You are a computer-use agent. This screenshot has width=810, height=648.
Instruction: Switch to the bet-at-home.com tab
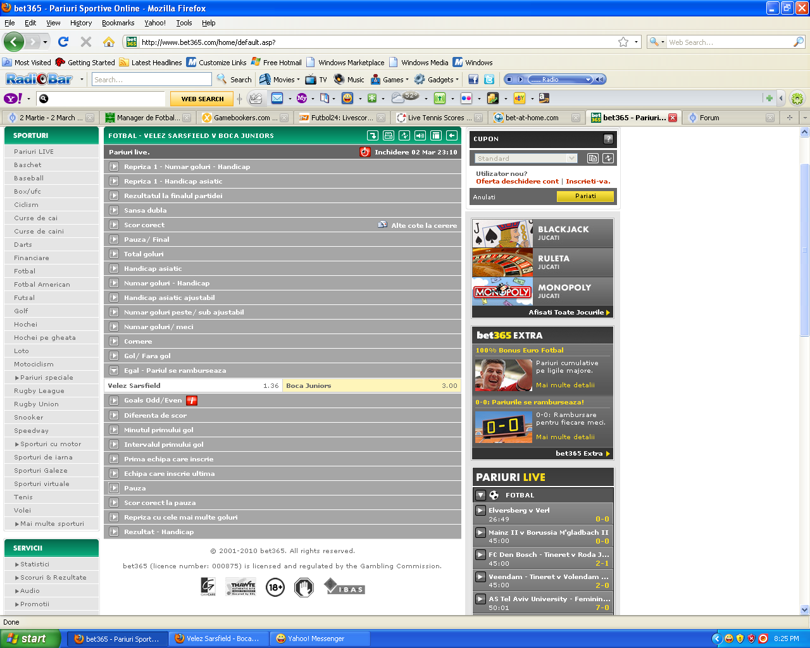pos(536,118)
